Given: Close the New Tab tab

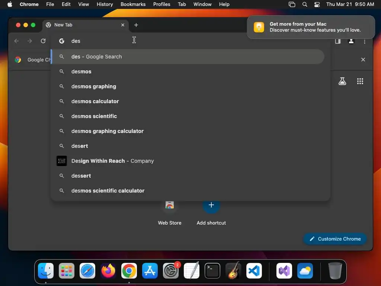Looking at the screenshot, I should 123,25.
